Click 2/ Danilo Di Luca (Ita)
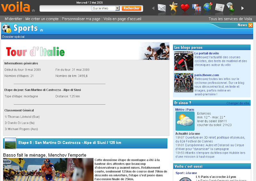256x181 pixels. click(x=20, y=123)
